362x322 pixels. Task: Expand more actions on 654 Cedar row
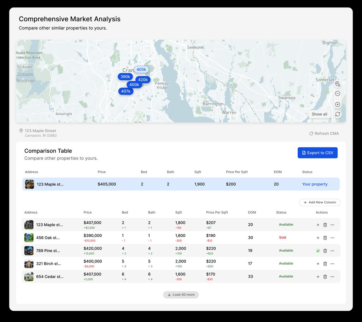pyautogui.click(x=332, y=277)
